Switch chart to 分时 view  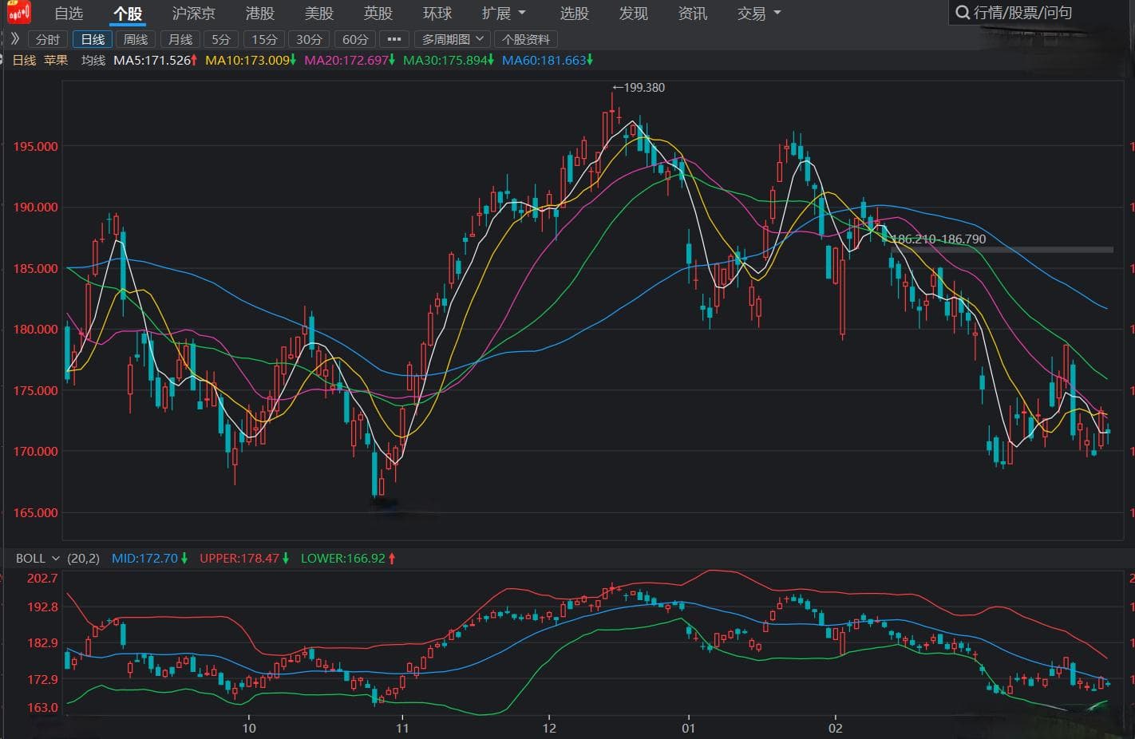[48, 39]
